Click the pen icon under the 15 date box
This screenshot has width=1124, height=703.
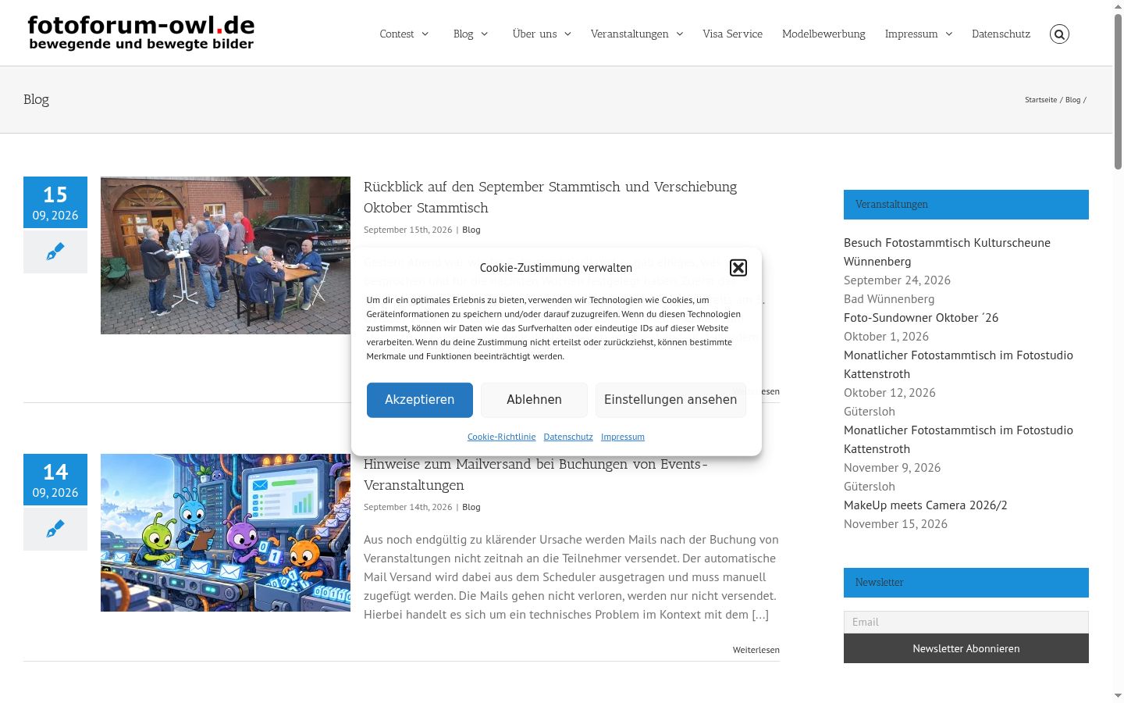[x=55, y=252]
